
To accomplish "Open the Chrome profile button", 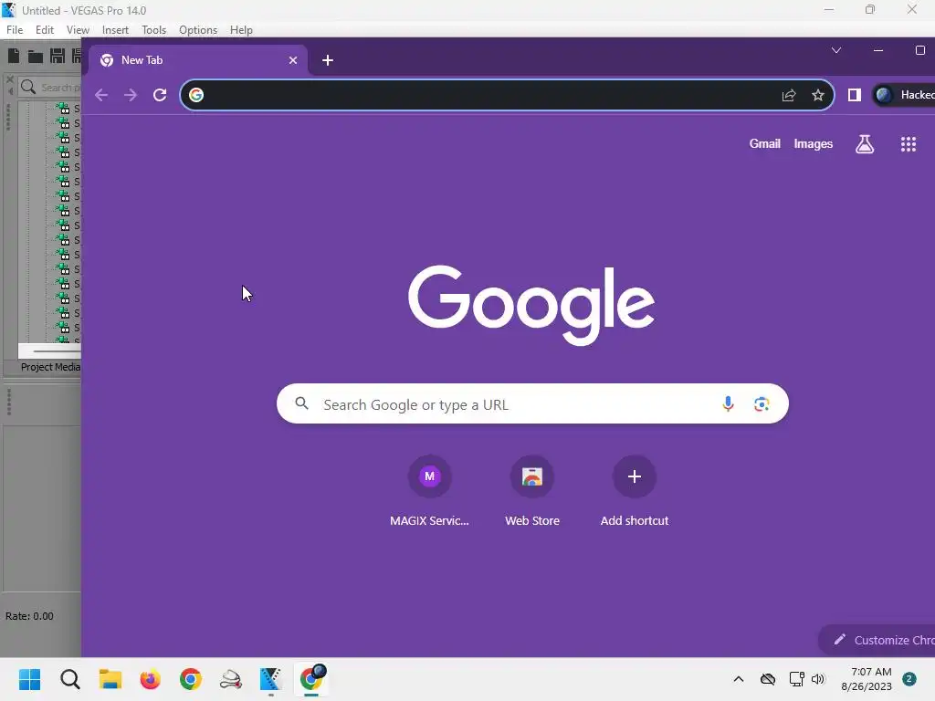I will (903, 95).
